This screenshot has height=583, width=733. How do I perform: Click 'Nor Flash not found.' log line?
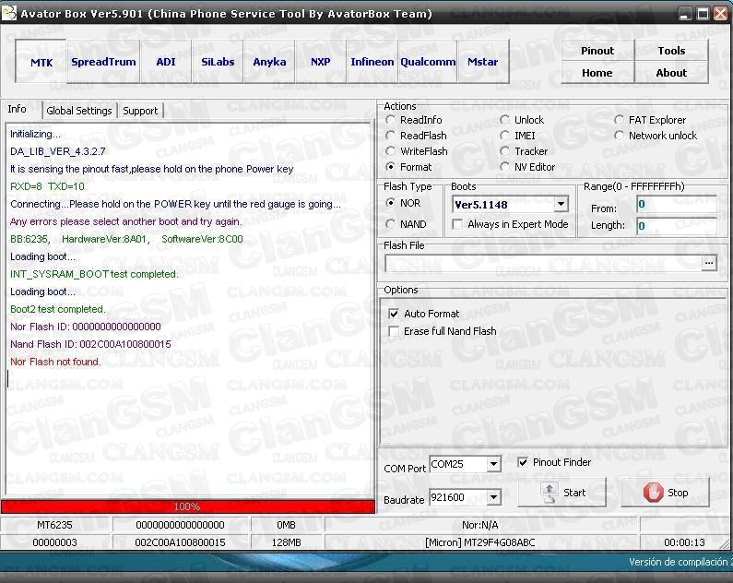click(x=55, y=362)
